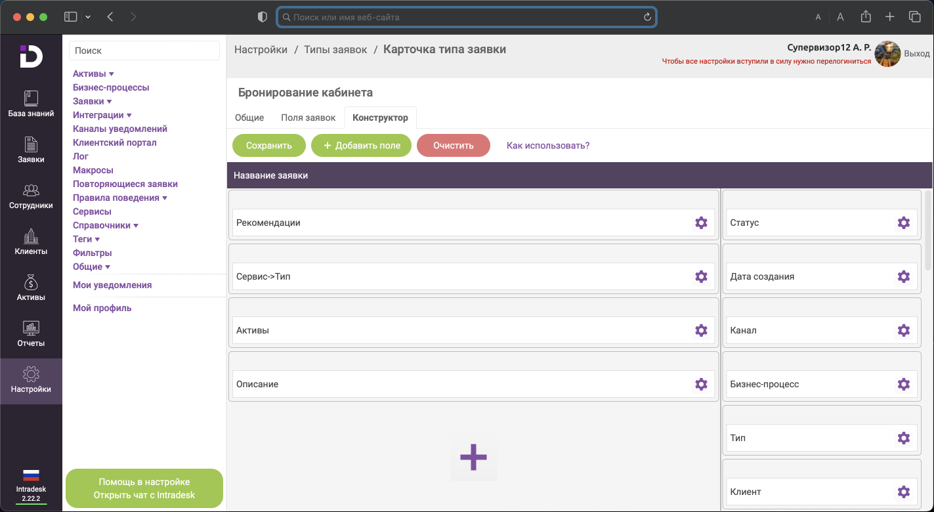Toggle Safari sidebar panel
Screen dimensions: 934x512
click(x=70, y=17)
